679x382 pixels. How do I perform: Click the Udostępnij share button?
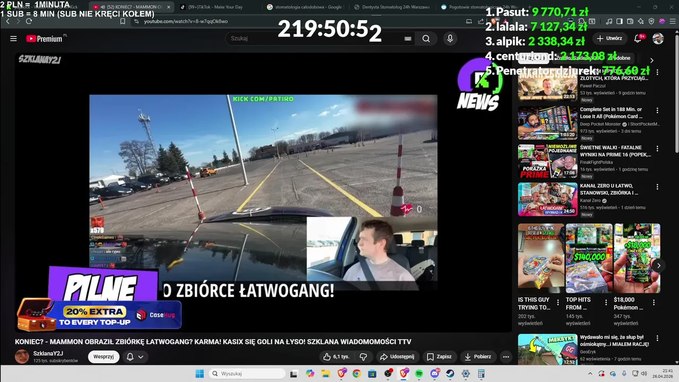tap(397, 357)
